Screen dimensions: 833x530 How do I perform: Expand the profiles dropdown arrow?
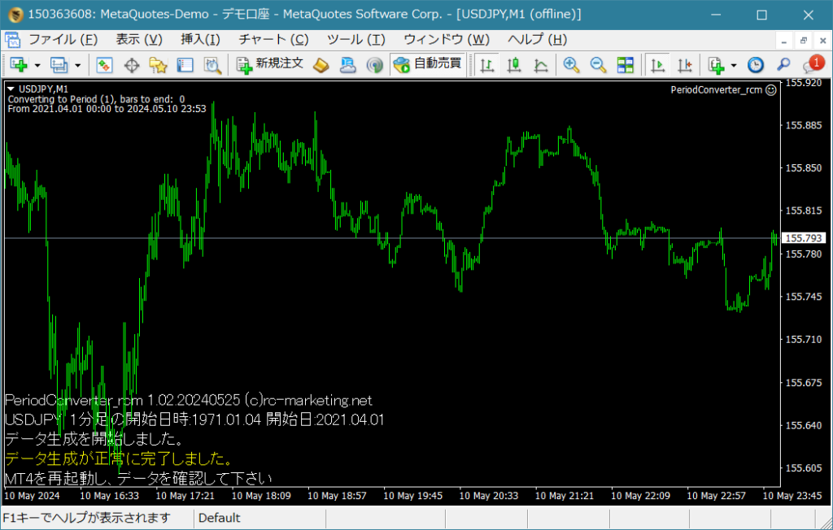click(x=77, y=65)
